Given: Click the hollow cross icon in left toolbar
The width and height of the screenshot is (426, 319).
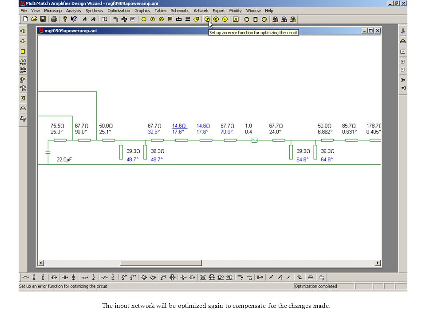Looking at the screenshot, I should [x=23, y=119].
